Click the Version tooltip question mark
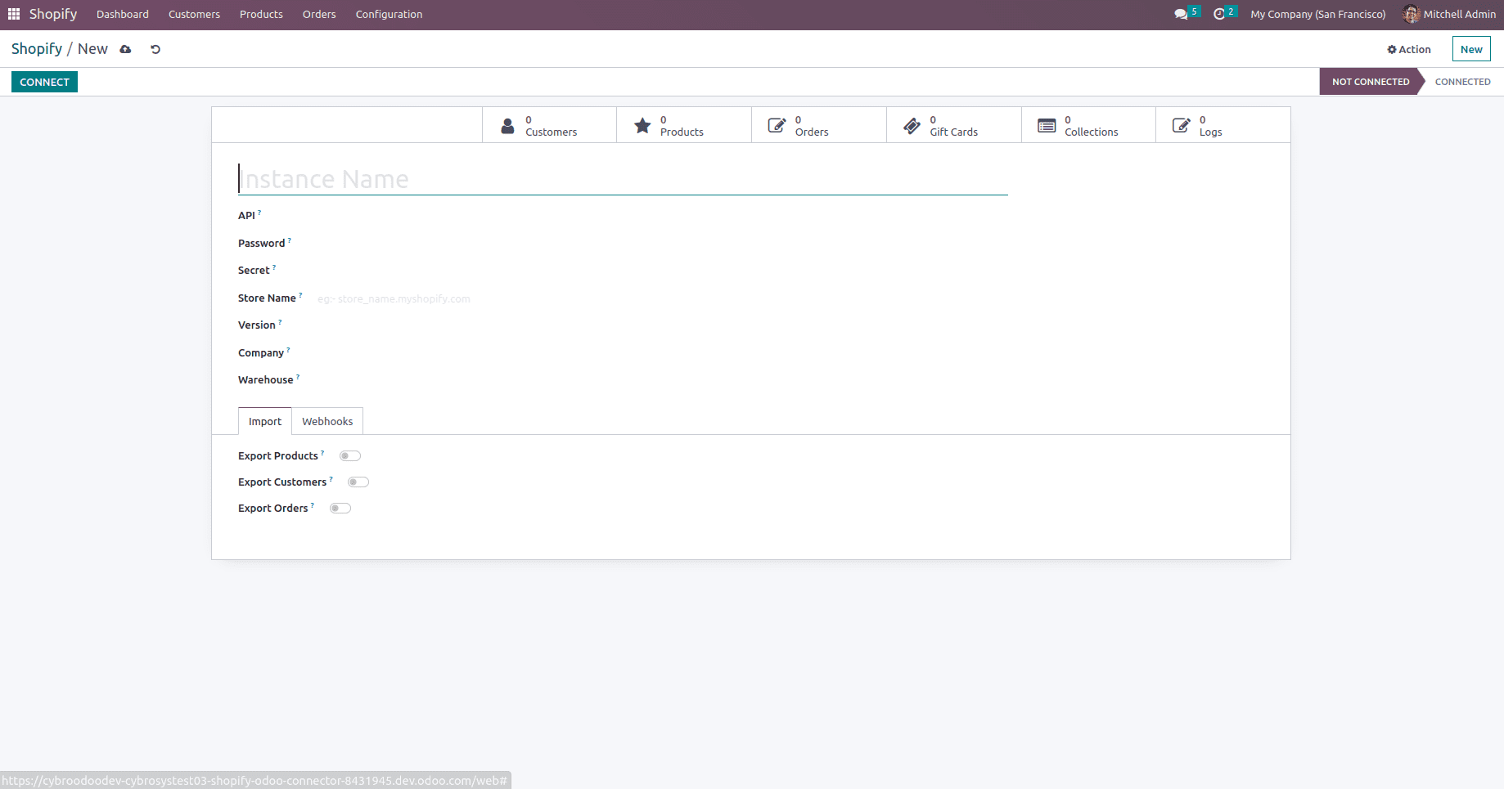Image resolution: width=1504 pixels, height=789 pixels. coord(280,322)
